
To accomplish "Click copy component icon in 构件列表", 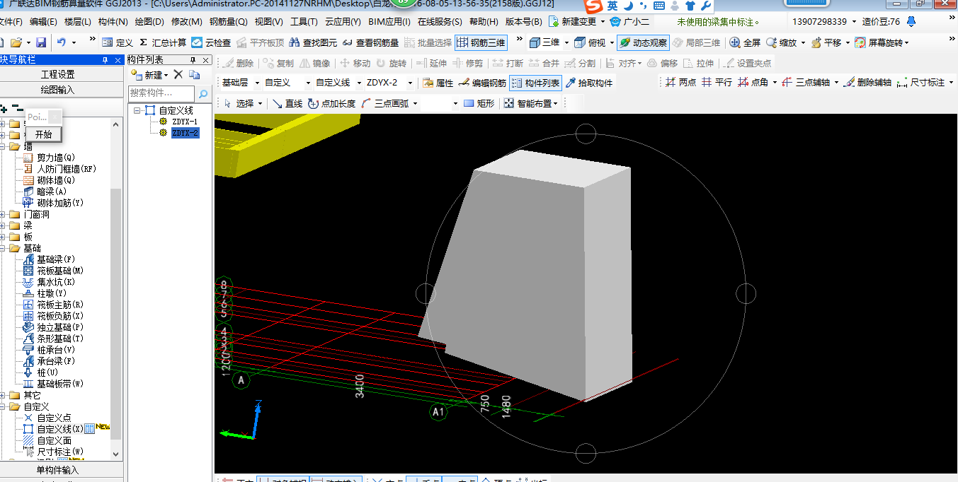I will click(x=194, y=74).
